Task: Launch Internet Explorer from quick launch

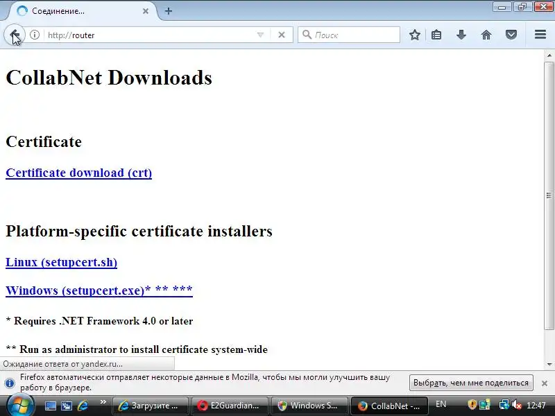Action: coord(83,406)
